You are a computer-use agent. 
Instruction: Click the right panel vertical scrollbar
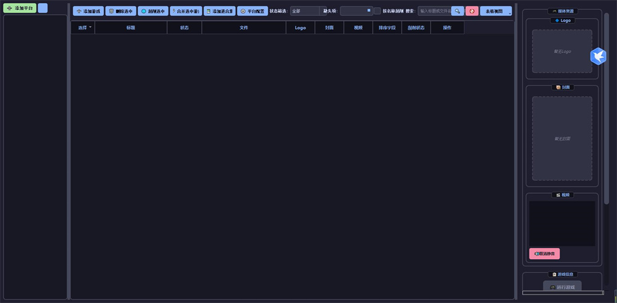607,108
